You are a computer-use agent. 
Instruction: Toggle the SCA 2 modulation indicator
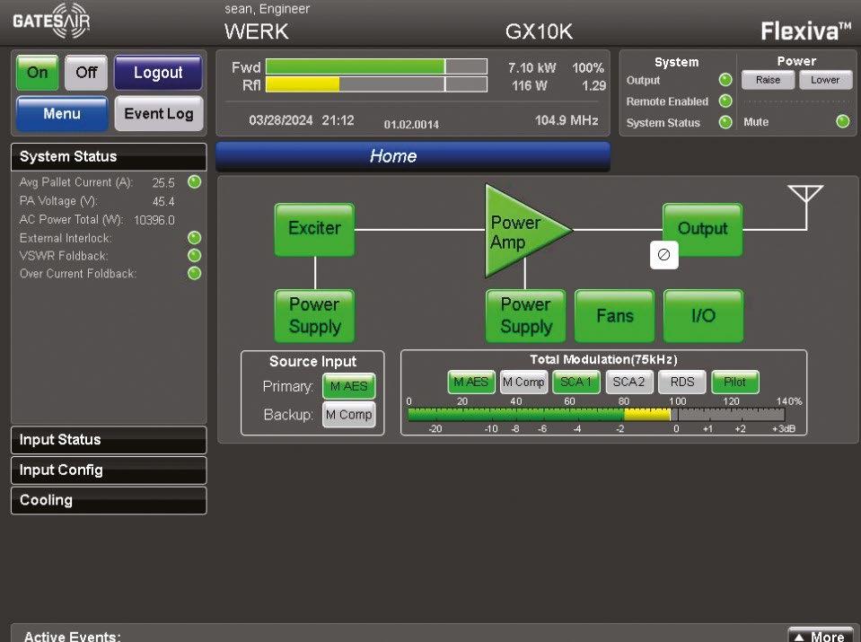[x=628, y=382]
